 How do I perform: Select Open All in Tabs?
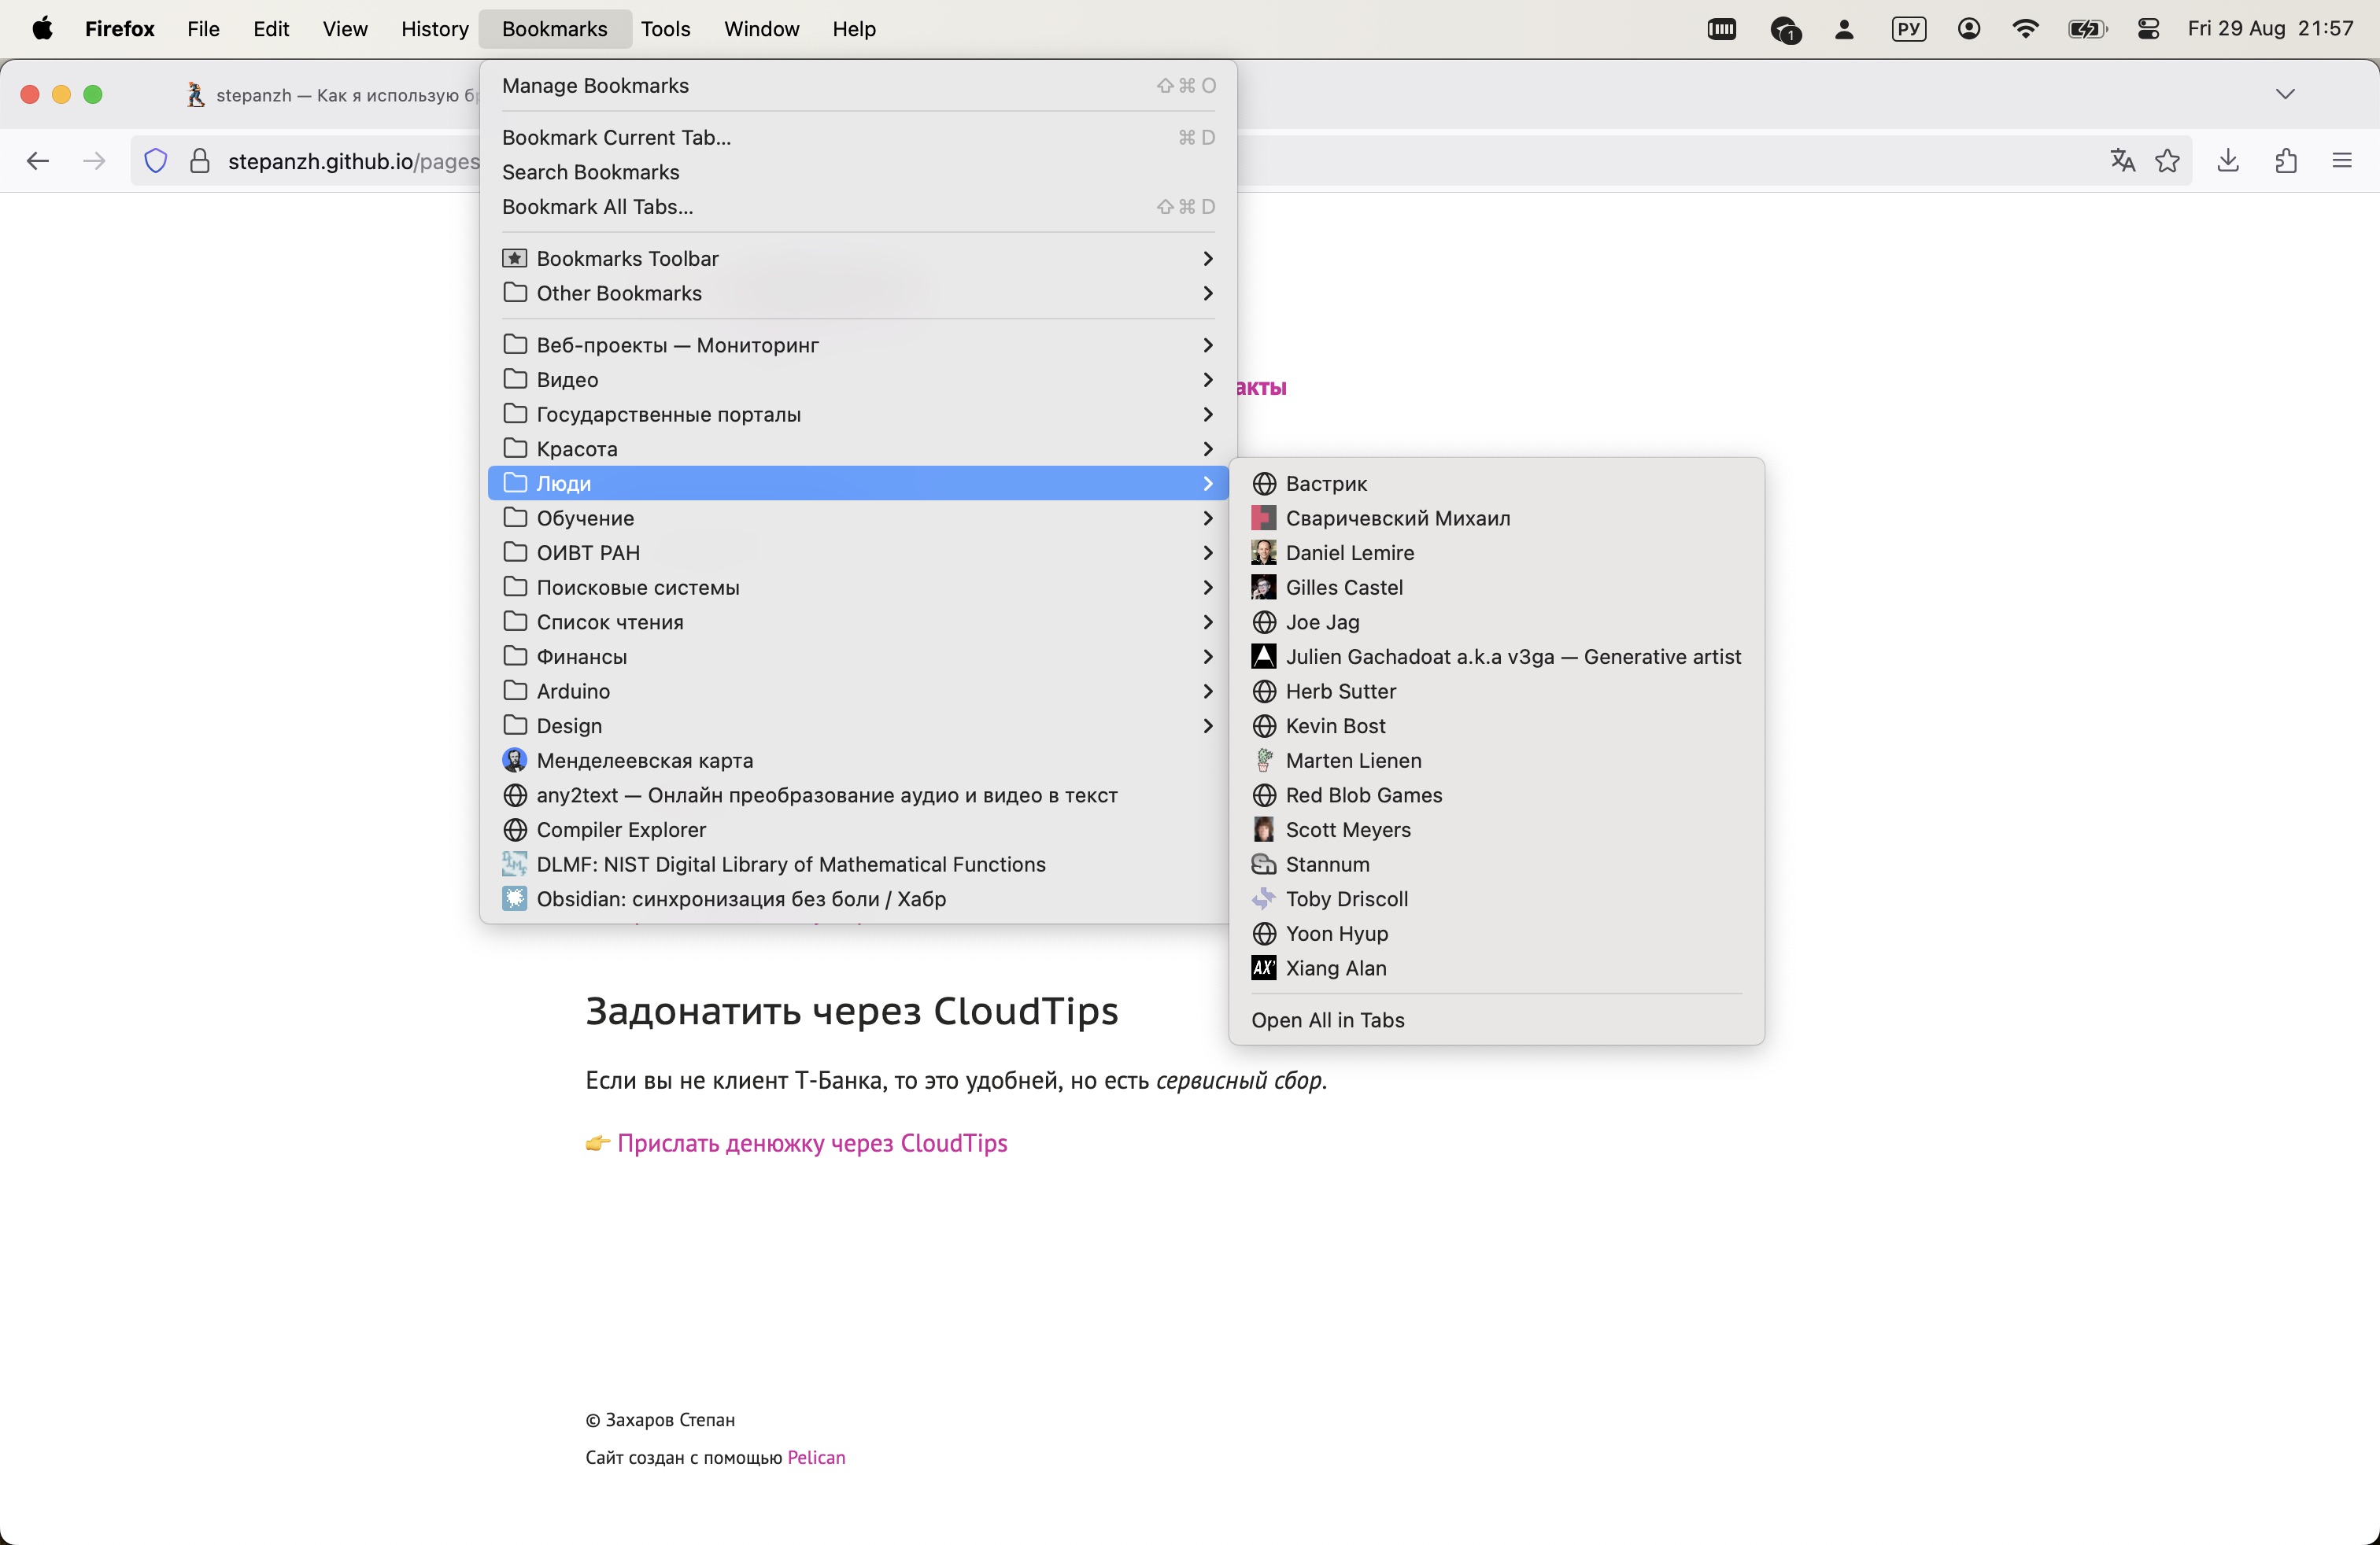click(1496, 1020)
